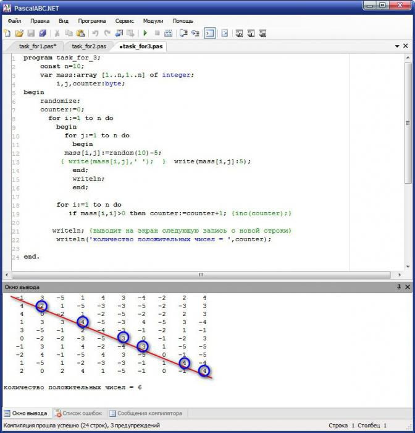Click the Open file folder icon
Viewport: 415px width, 433px height.
19,33
